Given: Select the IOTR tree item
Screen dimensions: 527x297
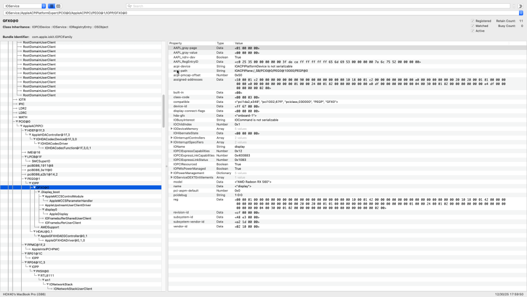Looking at the screenshot, I should click(x=22, y=100).
